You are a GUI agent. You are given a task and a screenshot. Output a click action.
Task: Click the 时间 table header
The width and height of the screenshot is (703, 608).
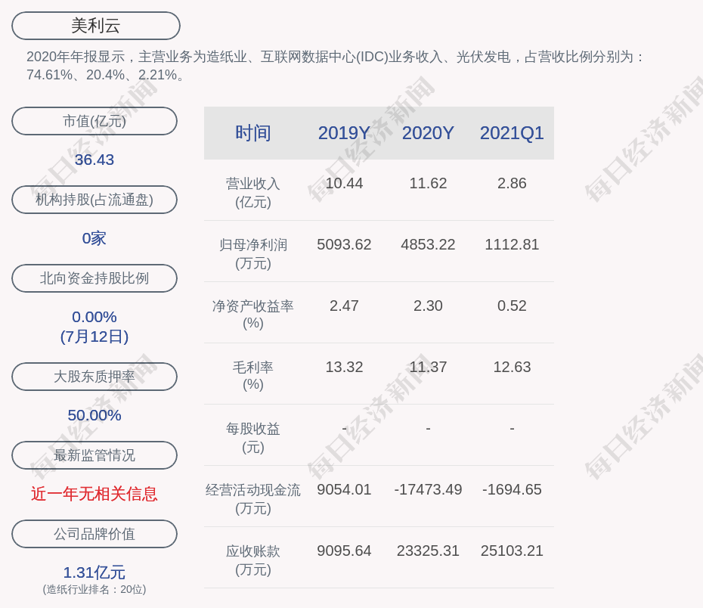point(253,133)
